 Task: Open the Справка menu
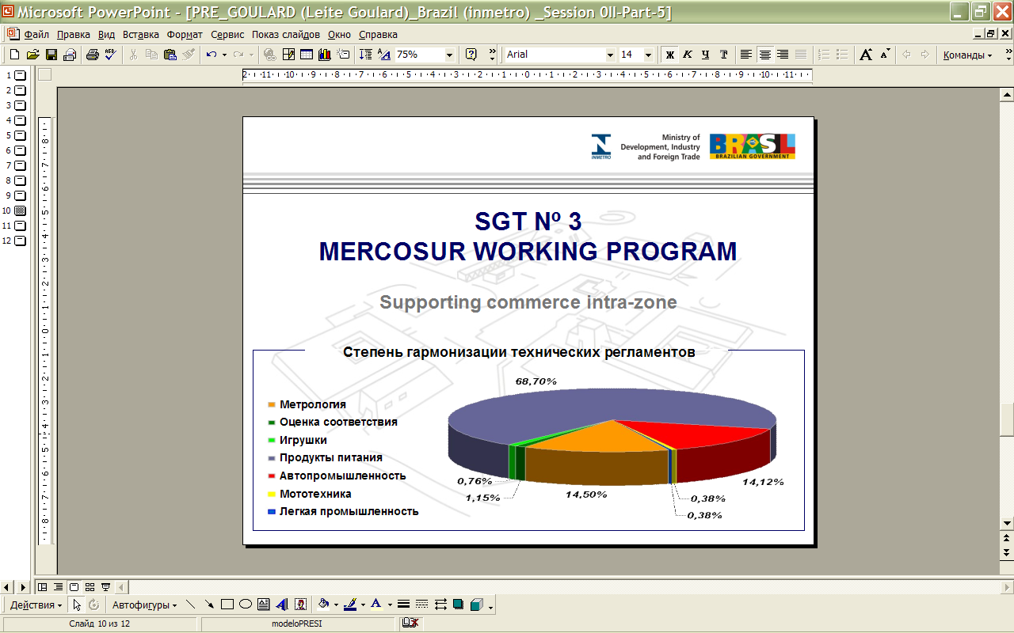tap(378, 35)
